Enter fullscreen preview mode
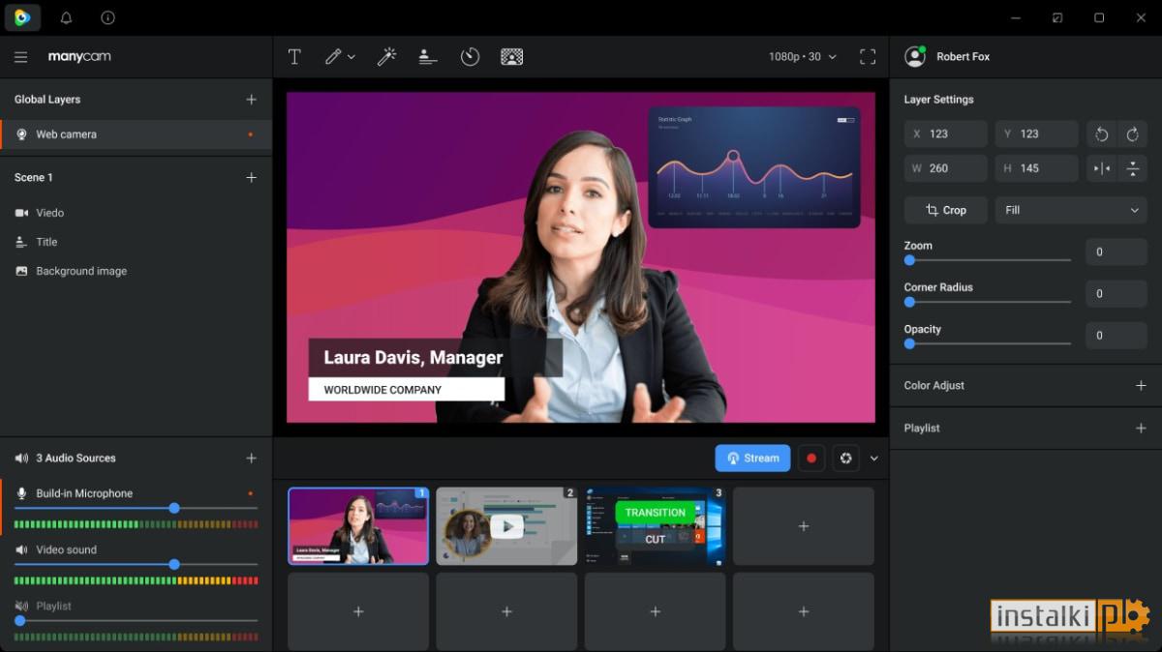 click(x=868, y=57)
